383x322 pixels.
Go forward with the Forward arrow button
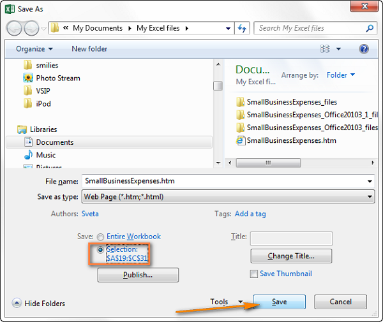coord(31,28)
